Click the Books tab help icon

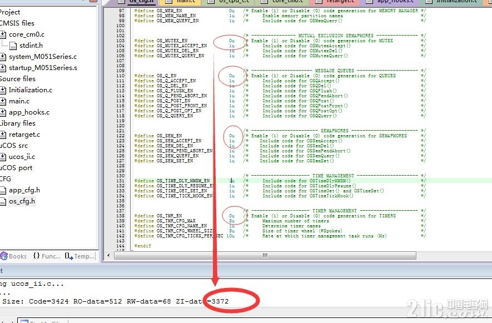4,256
